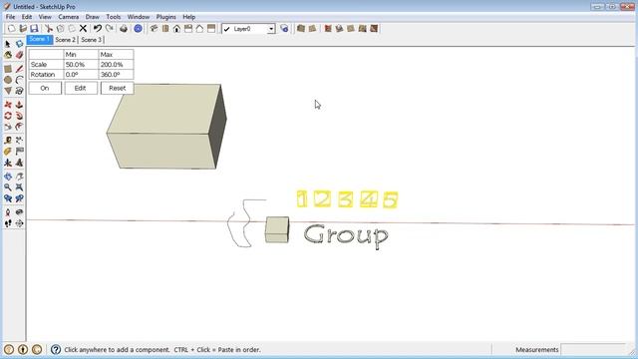Click the status bar help question icon

click(56, 349)
